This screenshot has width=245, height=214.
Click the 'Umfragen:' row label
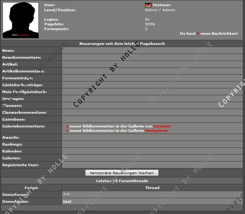coord(13,98)
